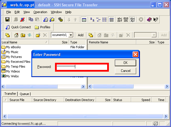
Task: Select Auto transfer mode icon
Action: pyautogui.click(x=133, y=20)
